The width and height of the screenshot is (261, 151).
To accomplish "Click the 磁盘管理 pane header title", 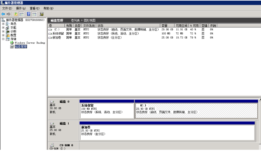I will pos(57,20).
